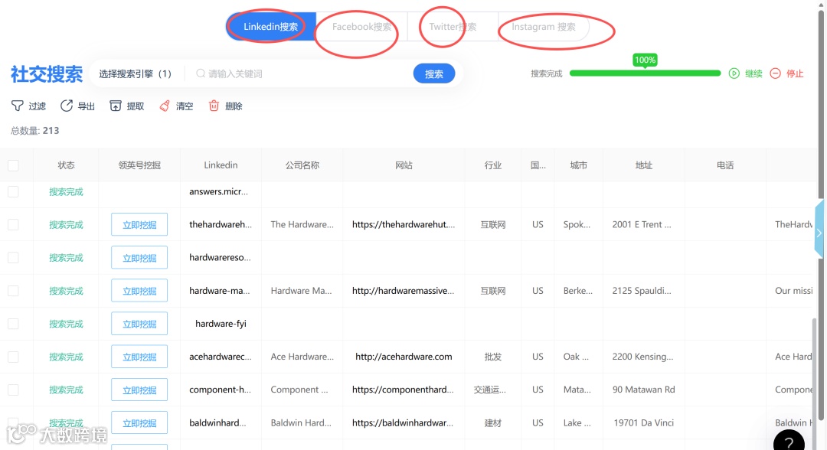This screenshot has height=450, width=827.
Task: Click 立即挖掘 for hardwarereso...
Action: pos(139,258)
